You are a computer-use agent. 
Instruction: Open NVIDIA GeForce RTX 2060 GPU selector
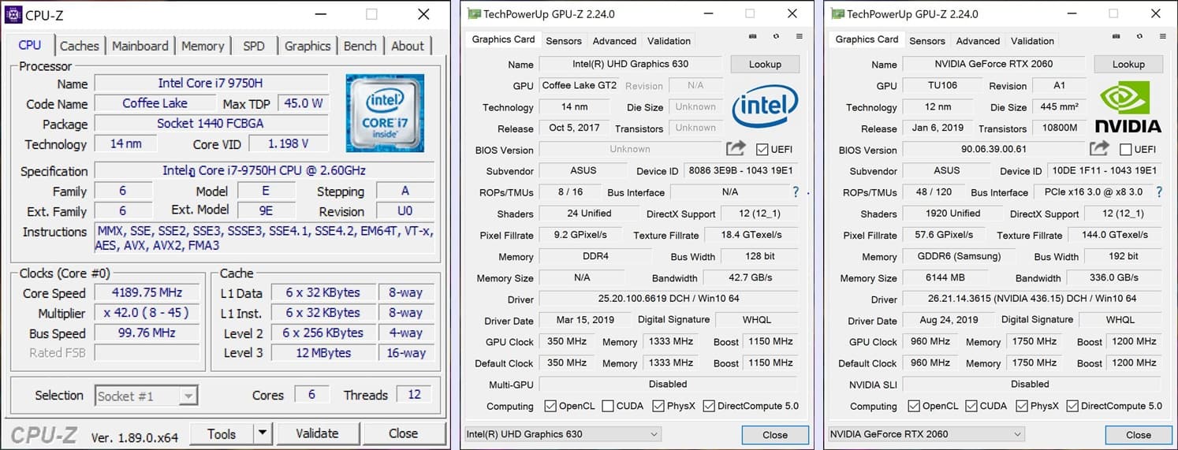pyautogui.click(x=926, y=434)
